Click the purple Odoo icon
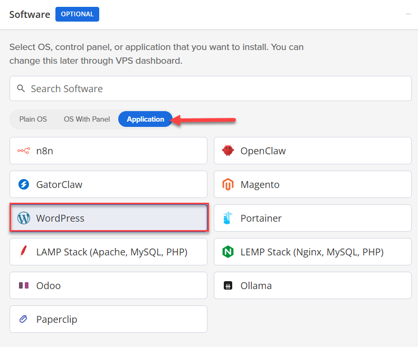 [x=23, y=285]
